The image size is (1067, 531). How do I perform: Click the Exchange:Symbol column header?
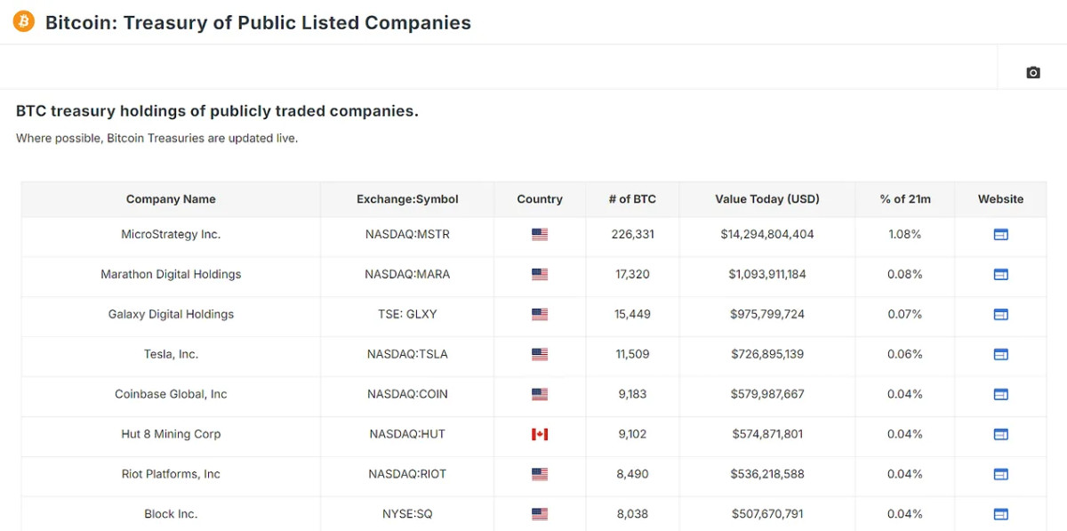click(407, 199)
